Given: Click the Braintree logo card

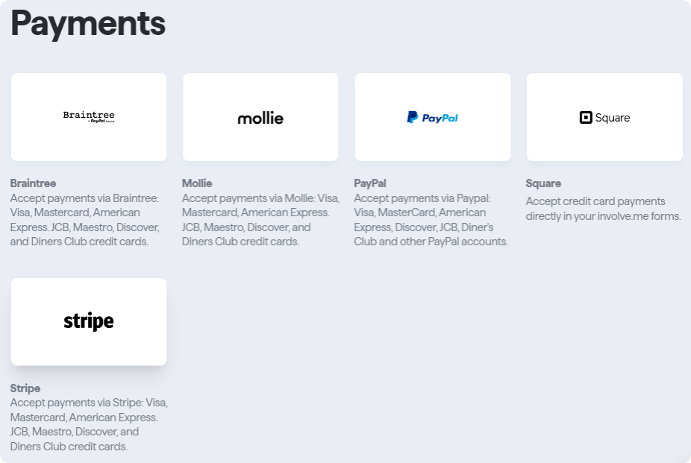Looking at the screenshot, I should (x=89, y=117).
